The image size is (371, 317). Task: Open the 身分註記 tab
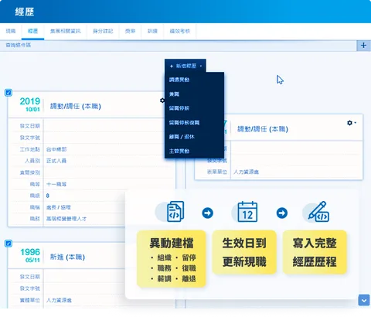click(103, 31)
